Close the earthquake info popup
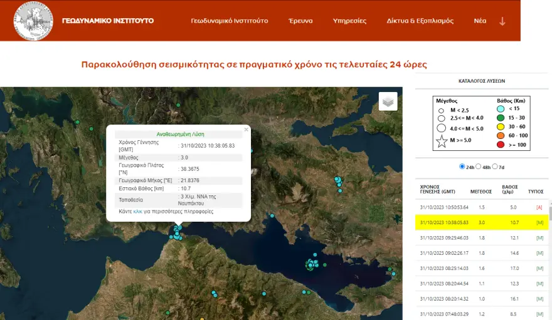 pos(246,130)
